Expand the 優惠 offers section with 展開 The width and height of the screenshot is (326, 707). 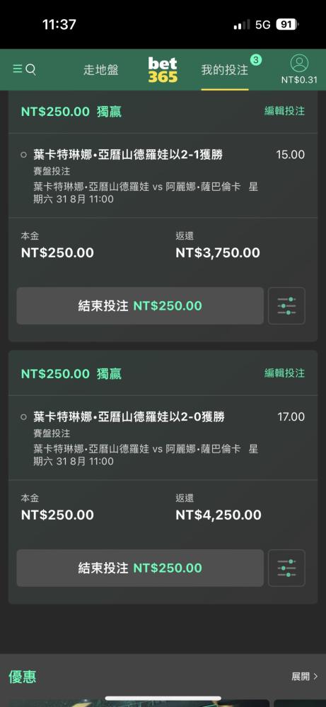point(304,677)
